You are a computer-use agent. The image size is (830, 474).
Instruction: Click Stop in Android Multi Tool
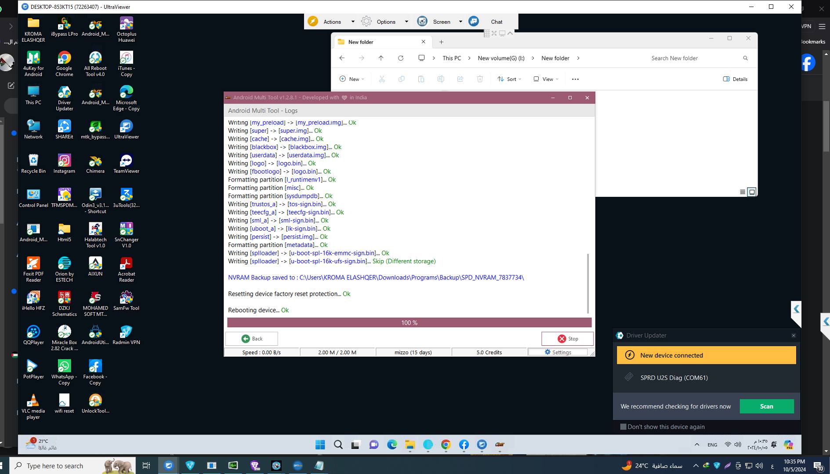click(x=567, y=339)
